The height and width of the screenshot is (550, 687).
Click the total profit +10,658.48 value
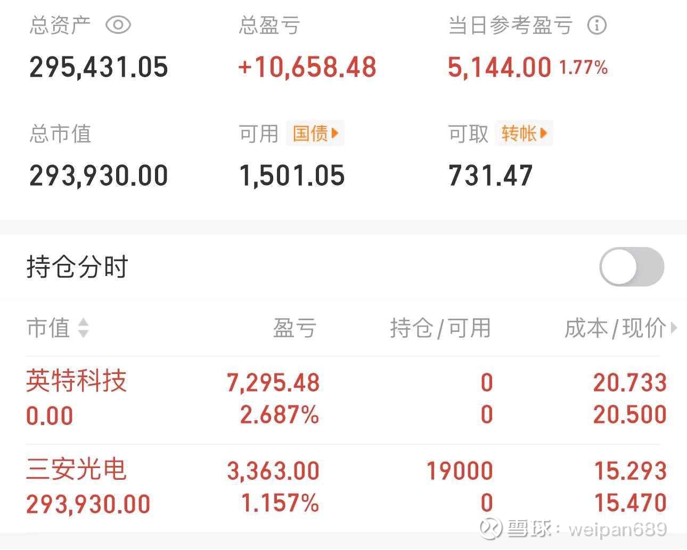point(307,68)
